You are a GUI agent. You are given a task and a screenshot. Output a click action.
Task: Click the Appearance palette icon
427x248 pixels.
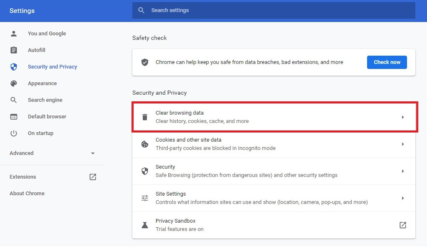[14, 83]
